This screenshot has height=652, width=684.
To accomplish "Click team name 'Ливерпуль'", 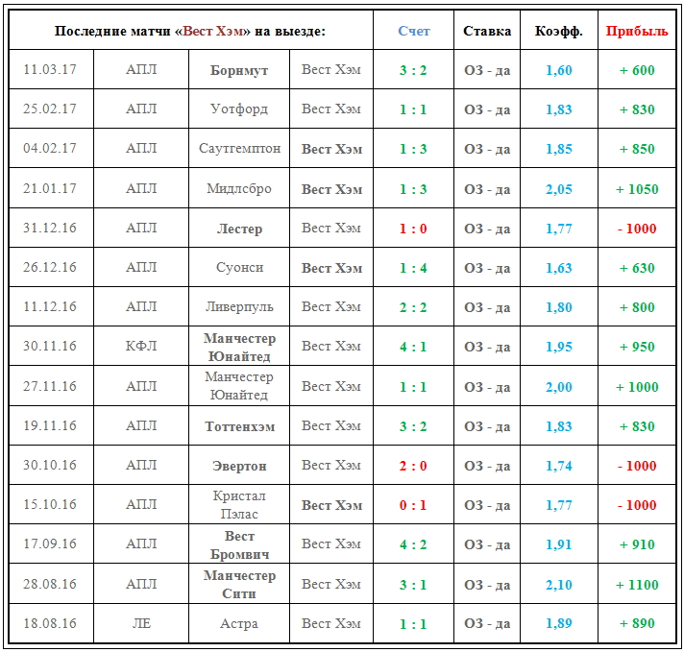I will 239,307.
